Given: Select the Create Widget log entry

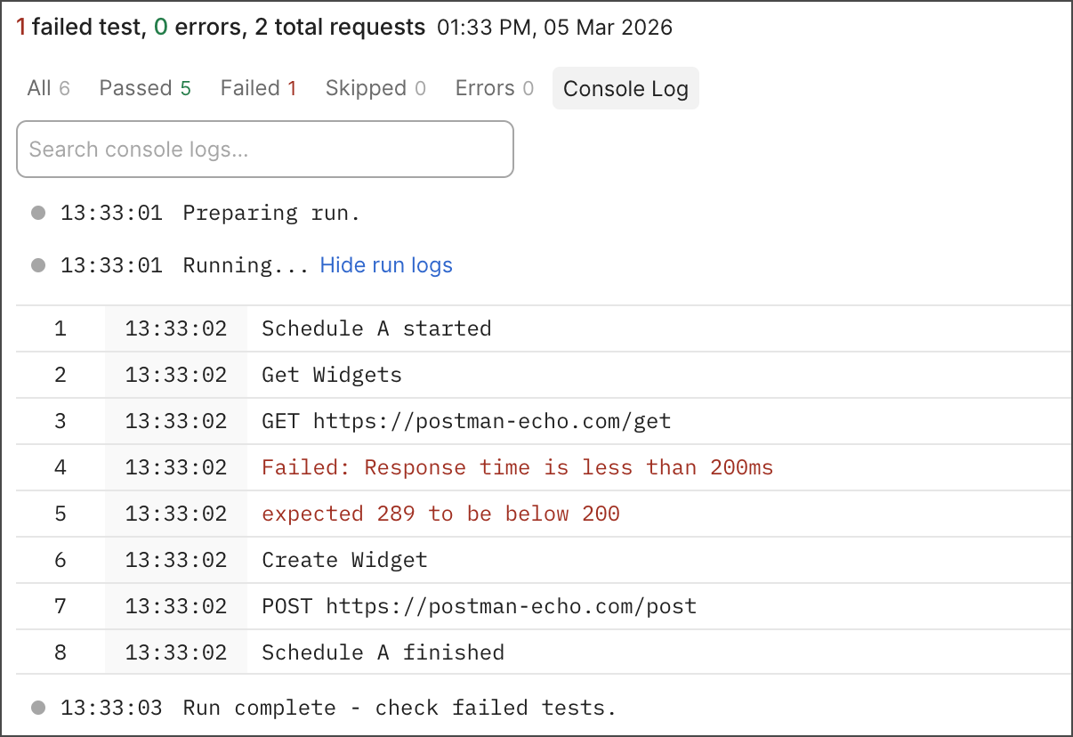Looking at the screenshot, I should (343, 560).
